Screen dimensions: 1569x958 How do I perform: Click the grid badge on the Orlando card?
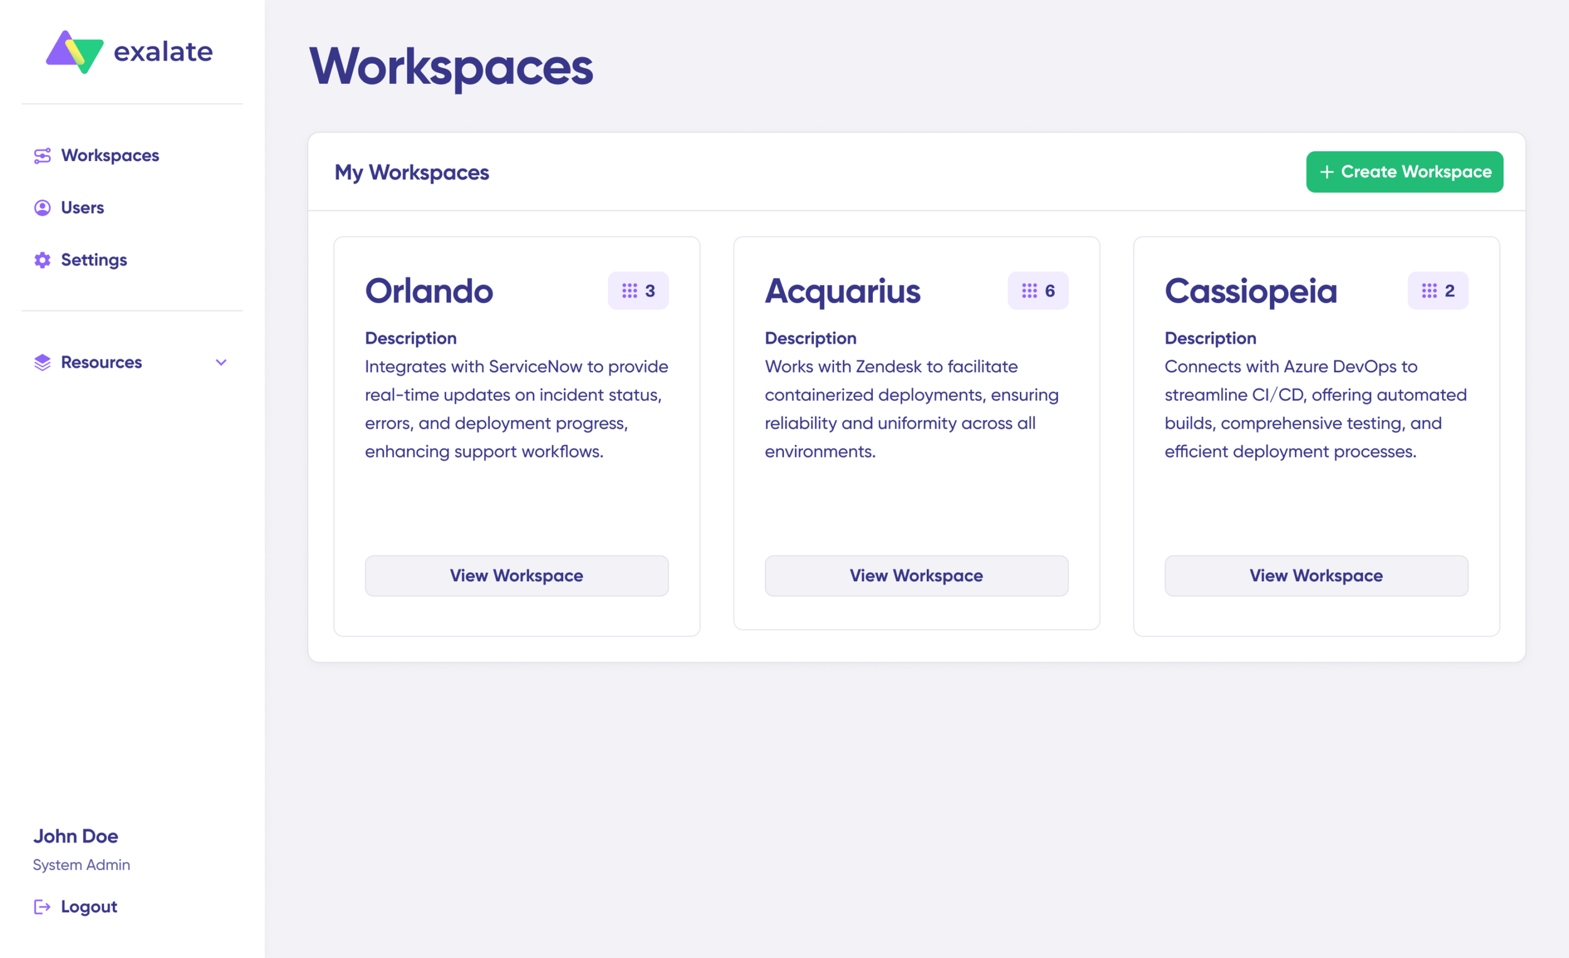click(x=638, y=290)
